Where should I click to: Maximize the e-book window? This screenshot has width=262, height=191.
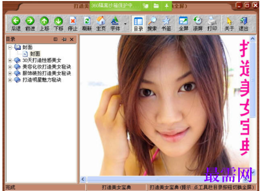(x=247, y=6)
